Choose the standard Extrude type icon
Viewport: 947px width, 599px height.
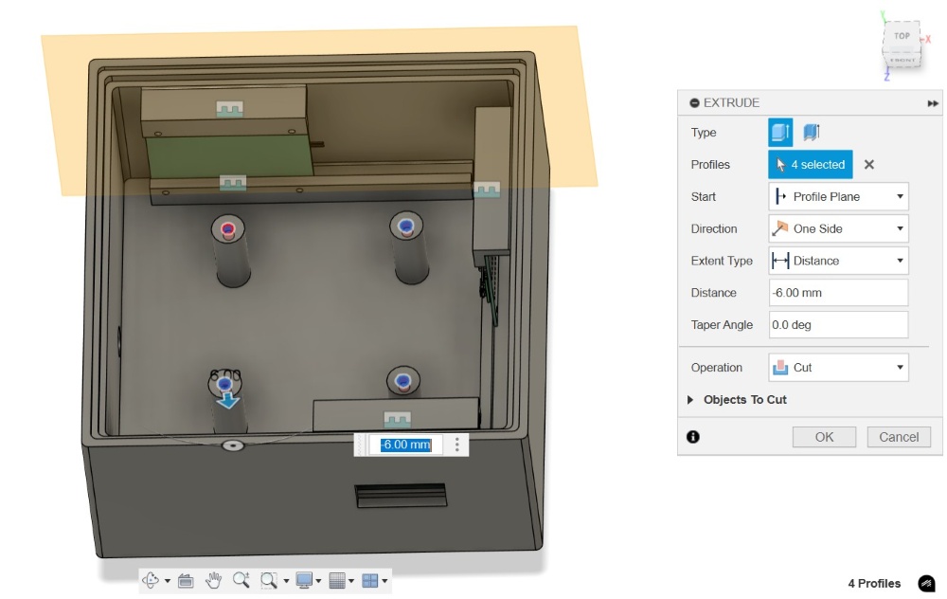(x=780, y=133)
